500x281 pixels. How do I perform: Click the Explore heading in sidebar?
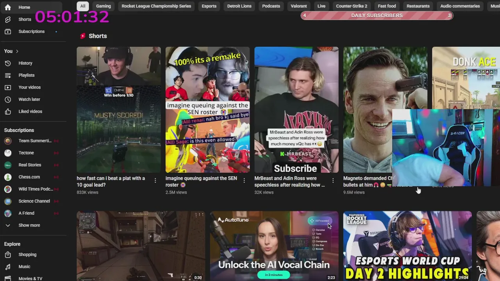[12, 244]
